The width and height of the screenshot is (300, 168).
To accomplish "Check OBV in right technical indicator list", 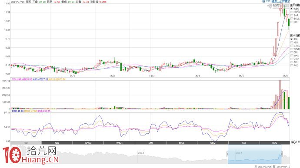I will [292, 59].
